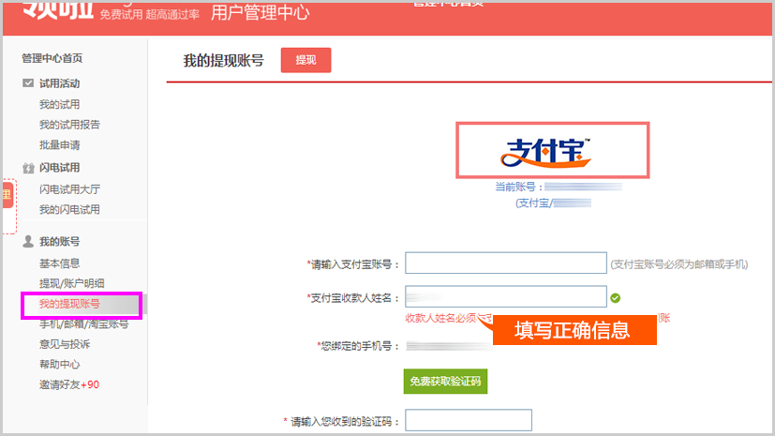Viewport: 775px width, 436px height.
Task: Click the 当前账号 label text
Action: pos(519,187)
